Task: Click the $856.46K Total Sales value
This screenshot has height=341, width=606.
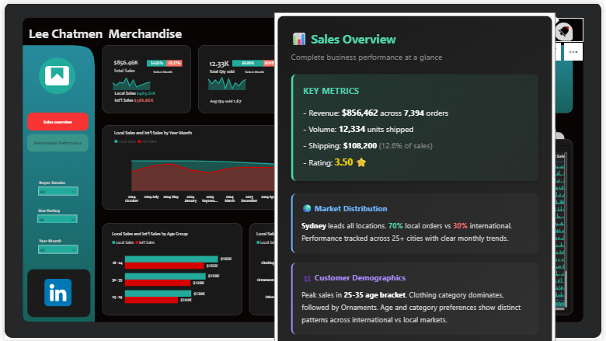Action: click(126, 63)
